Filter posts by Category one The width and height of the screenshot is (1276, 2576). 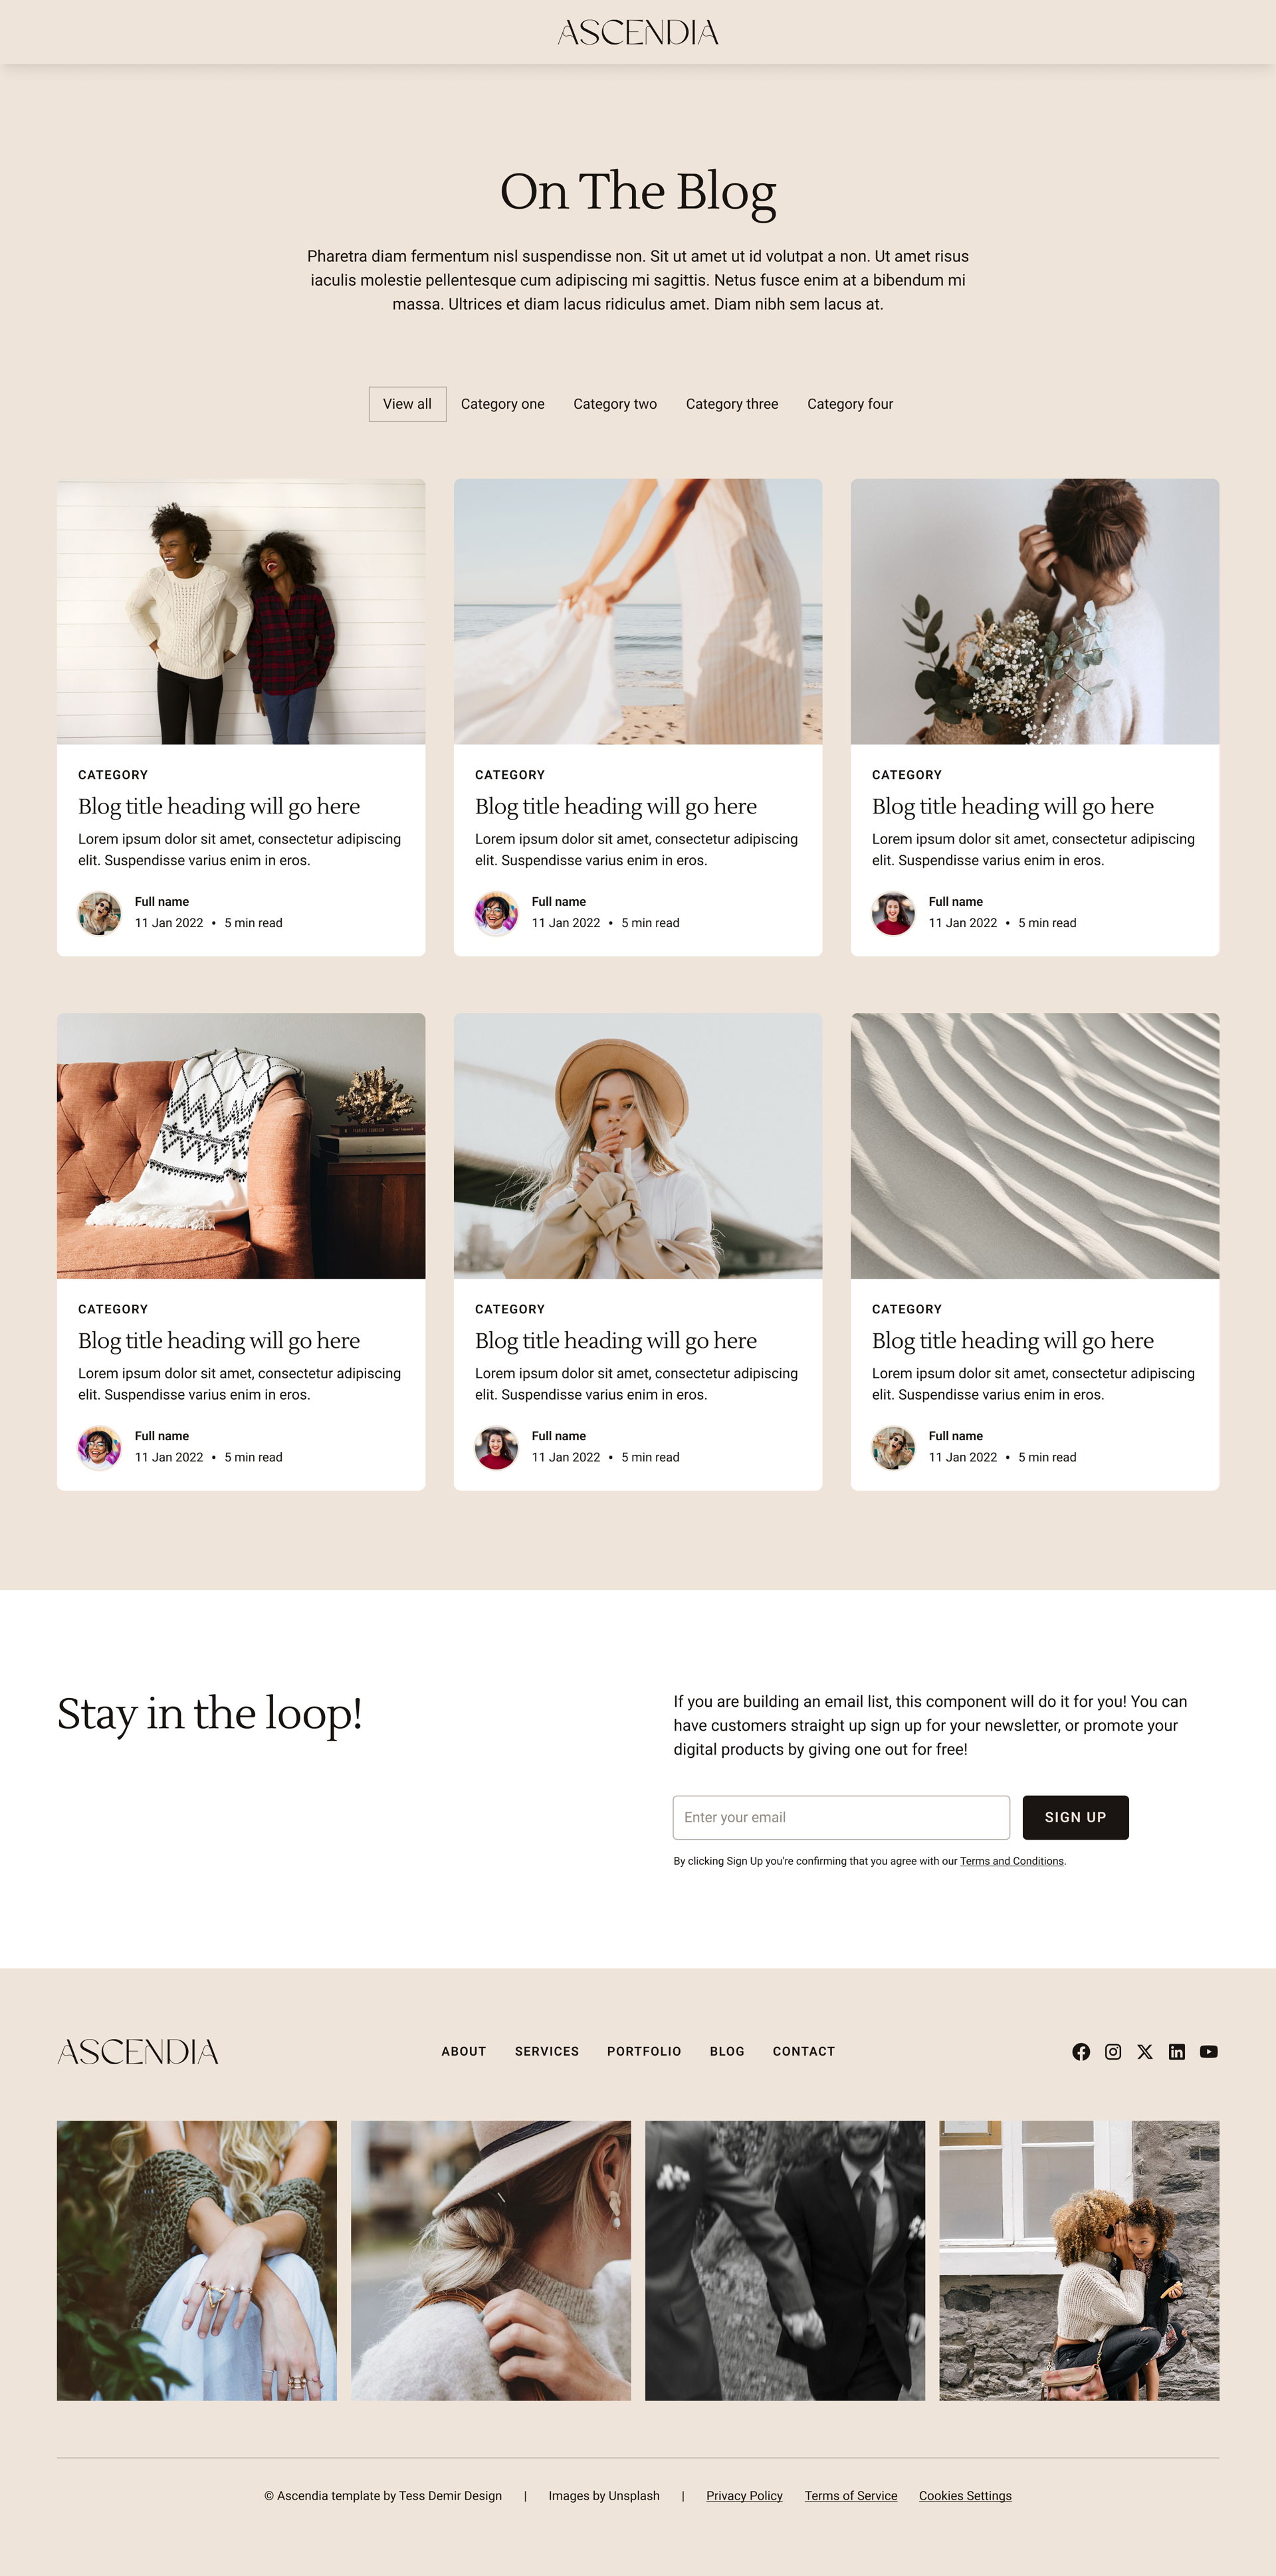503,404
